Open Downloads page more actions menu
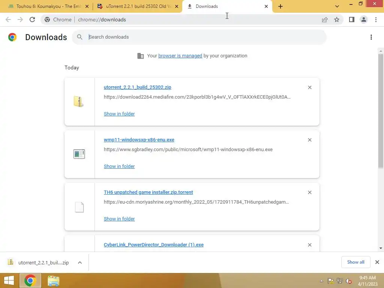This screenshot has height=288, width=384. (x=371, y=37)
